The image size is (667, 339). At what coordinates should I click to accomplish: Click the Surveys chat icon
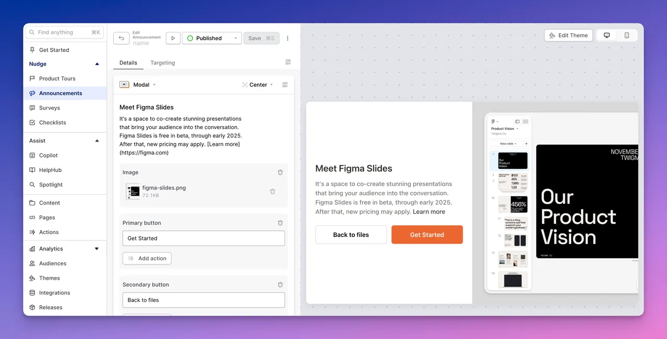32,108
